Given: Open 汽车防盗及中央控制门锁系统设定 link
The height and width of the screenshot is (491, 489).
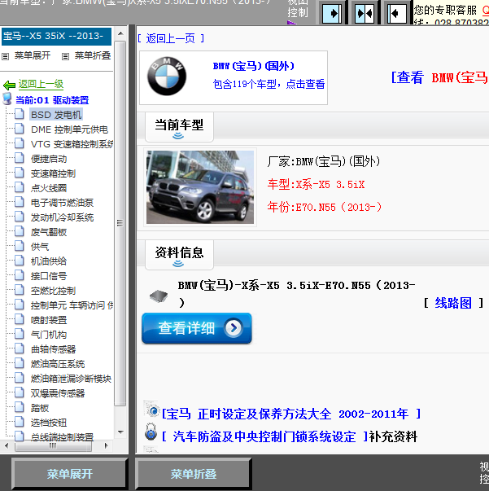Looking at the screenshot, I should pyautogui.click(x=264, y=436).
